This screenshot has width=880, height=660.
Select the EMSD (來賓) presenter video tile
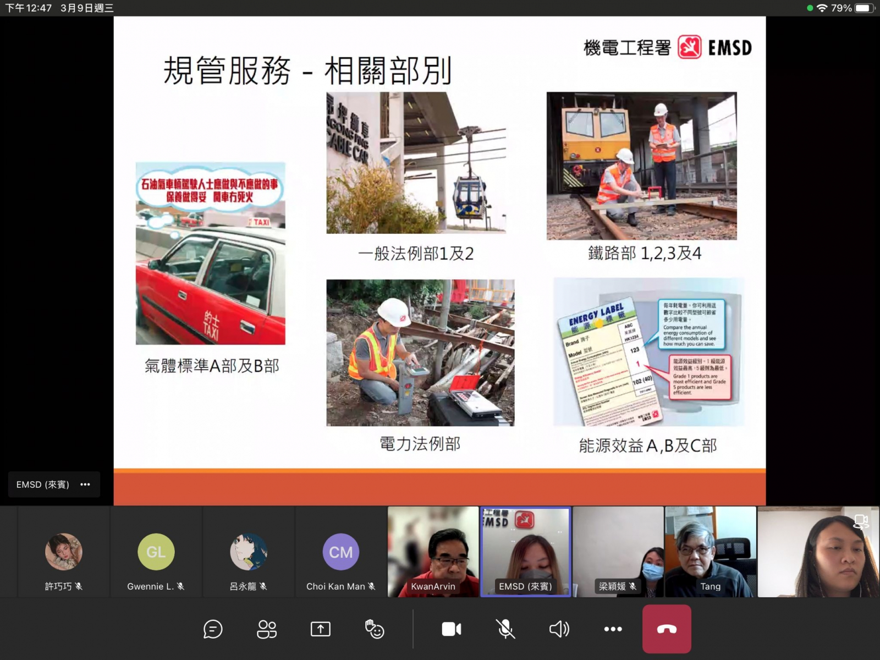526,551
